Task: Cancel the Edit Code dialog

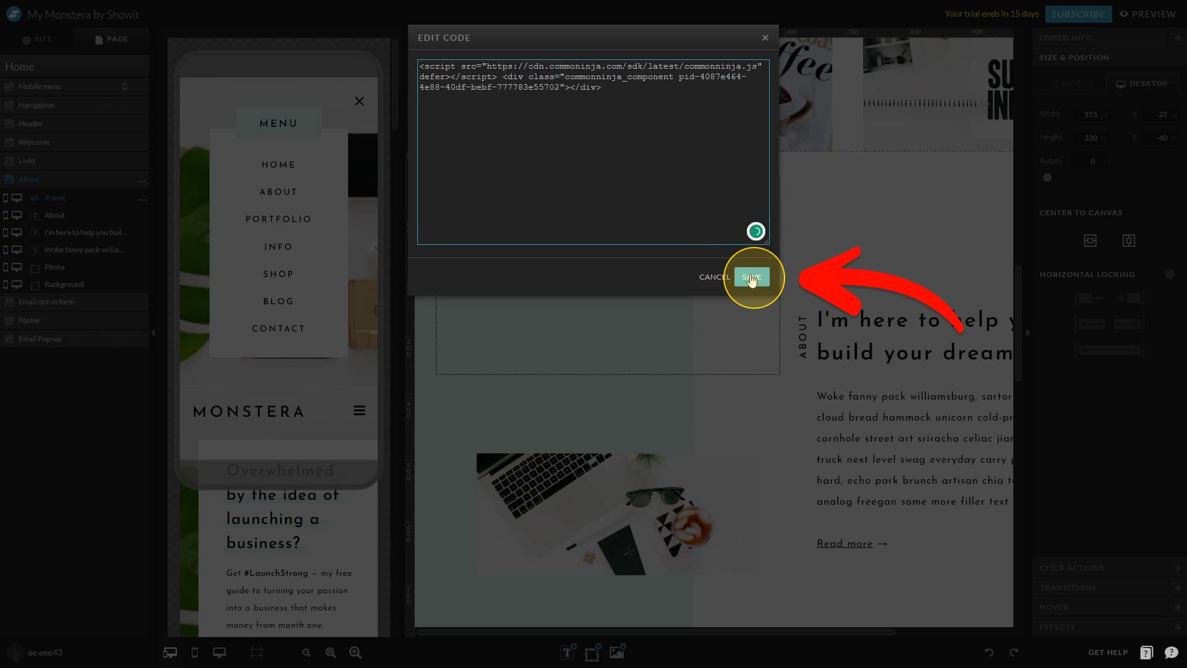Action: click(x=714, y=277)
